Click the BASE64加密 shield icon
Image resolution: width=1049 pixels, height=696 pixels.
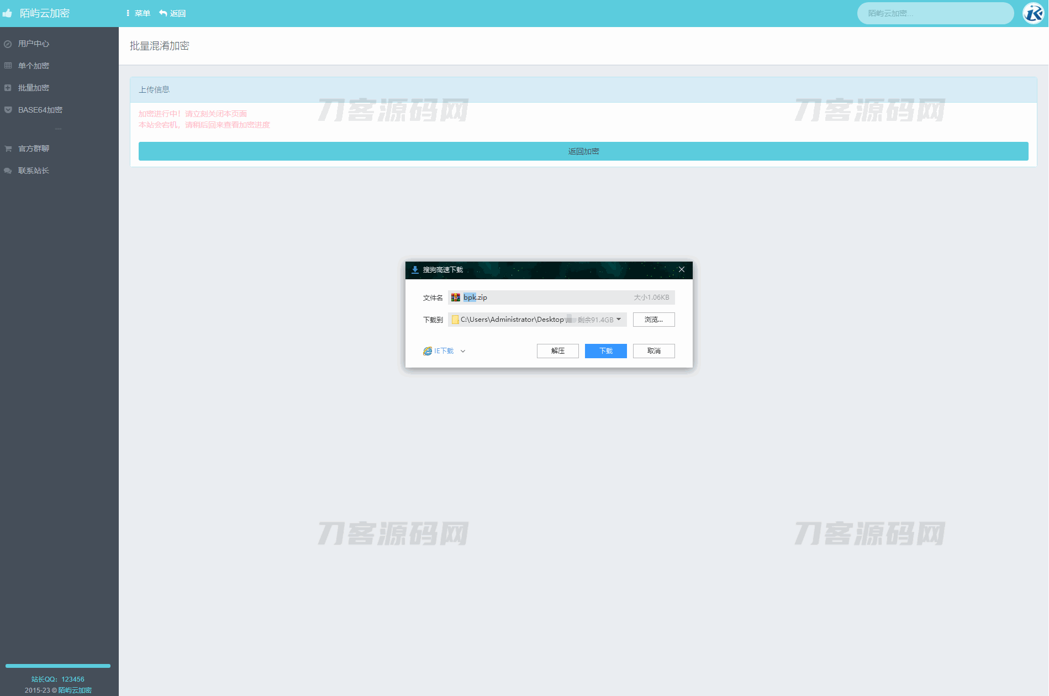8,110
